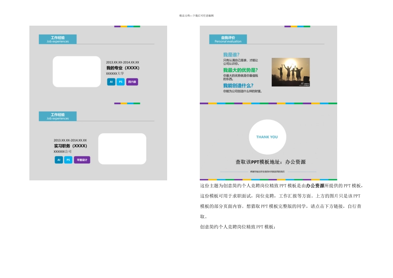Viewport: 393px width, 278px height.
Task: Click the text 实习职务 (XXXX)
Action: (x=70, y=146)
